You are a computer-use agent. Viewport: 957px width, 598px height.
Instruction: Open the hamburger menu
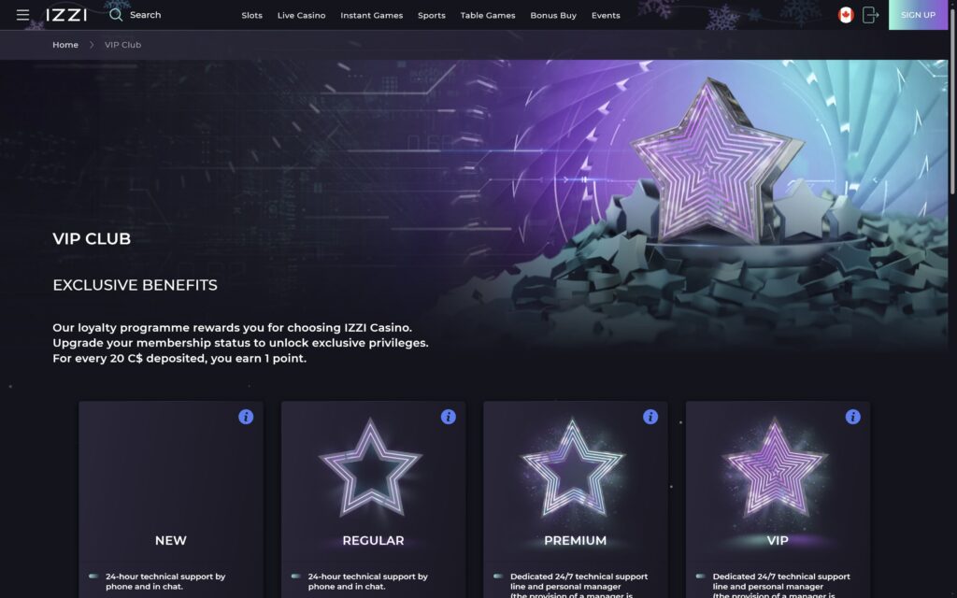click(22, 15)
